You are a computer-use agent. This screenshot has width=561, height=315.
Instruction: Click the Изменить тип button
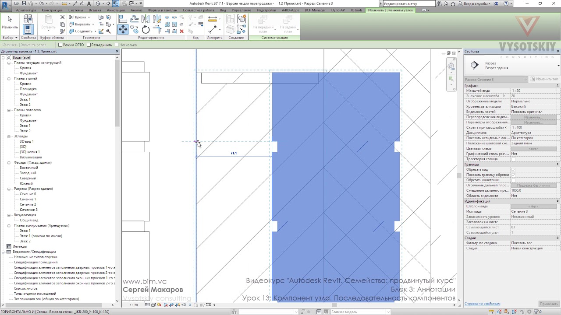click(544, 79)
